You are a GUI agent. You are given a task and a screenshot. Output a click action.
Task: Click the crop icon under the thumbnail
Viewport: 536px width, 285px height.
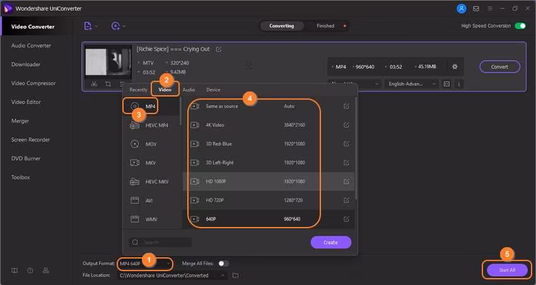[108, 84]
